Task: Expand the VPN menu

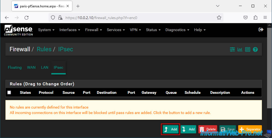Action: pos(135,30)
